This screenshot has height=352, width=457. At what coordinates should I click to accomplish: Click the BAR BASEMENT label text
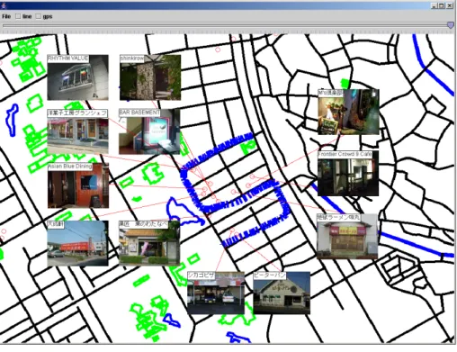(139, 113)
